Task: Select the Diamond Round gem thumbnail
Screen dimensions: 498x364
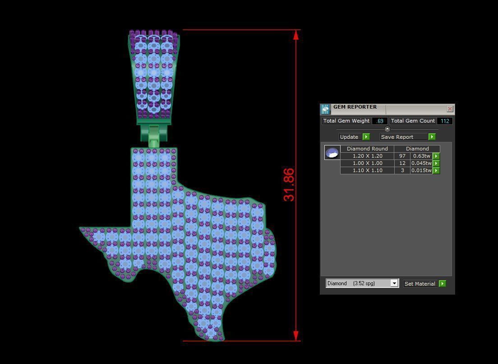Action: pos(332,153)
